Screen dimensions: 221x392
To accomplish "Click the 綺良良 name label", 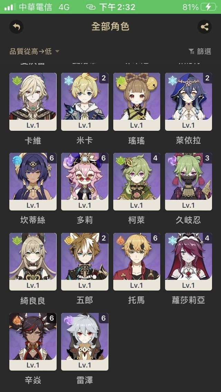I will click(x=33, y=300).
